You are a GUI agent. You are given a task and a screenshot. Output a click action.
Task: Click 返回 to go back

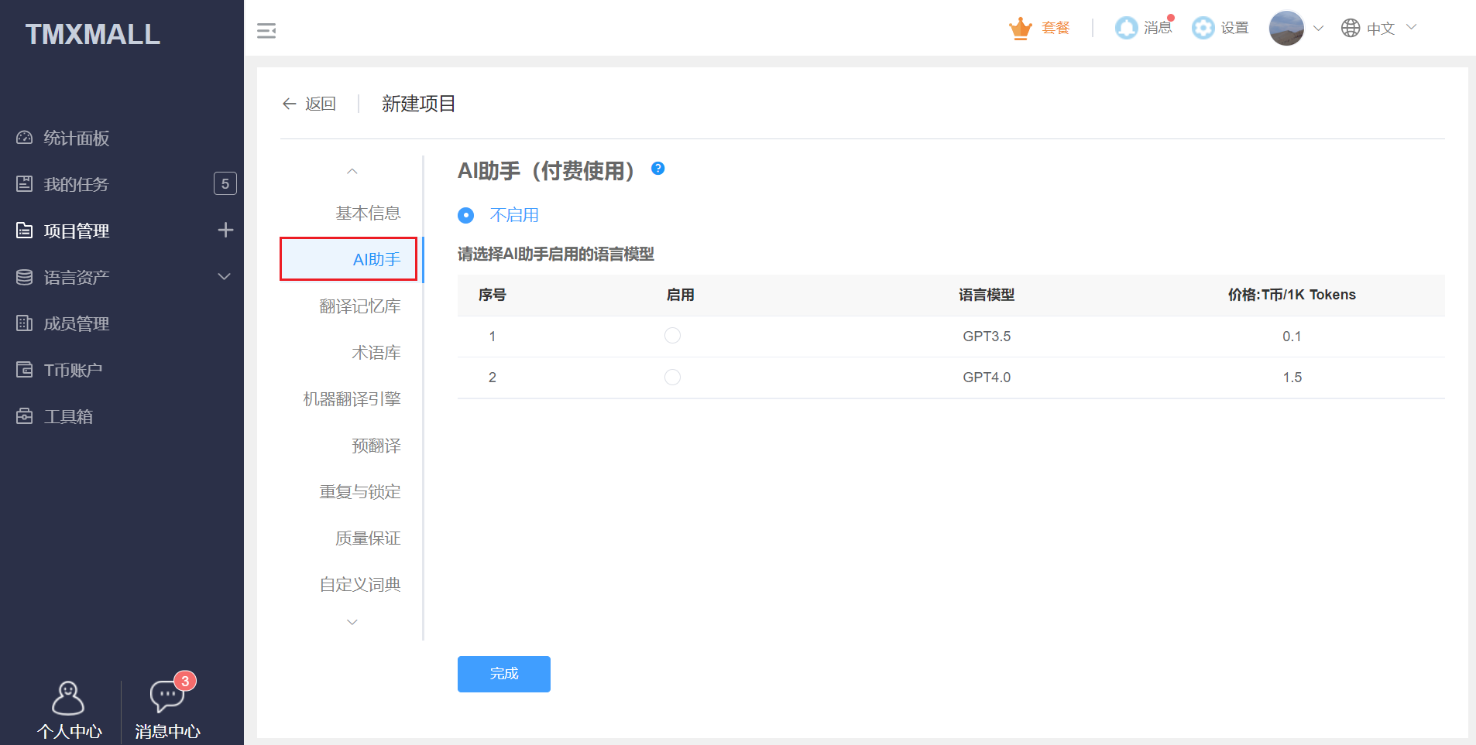310,104
